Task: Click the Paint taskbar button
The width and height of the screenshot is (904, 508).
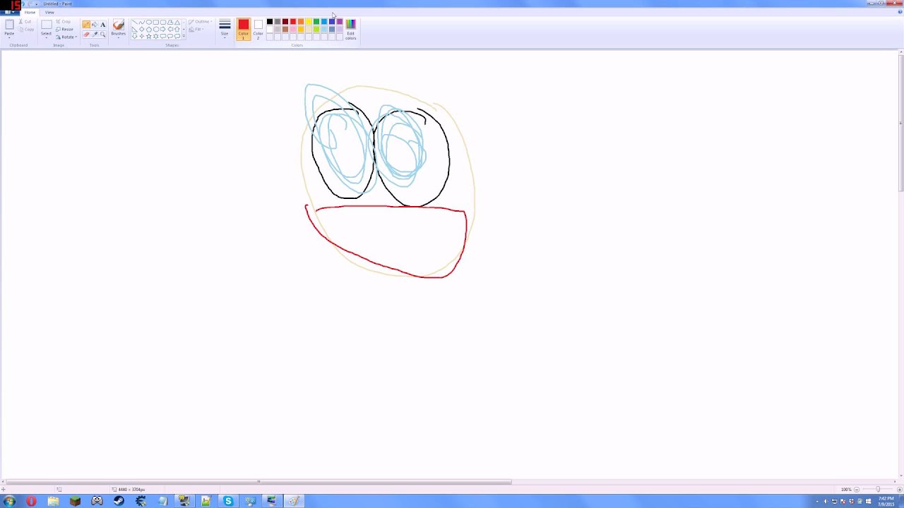Action: point(294,501)
